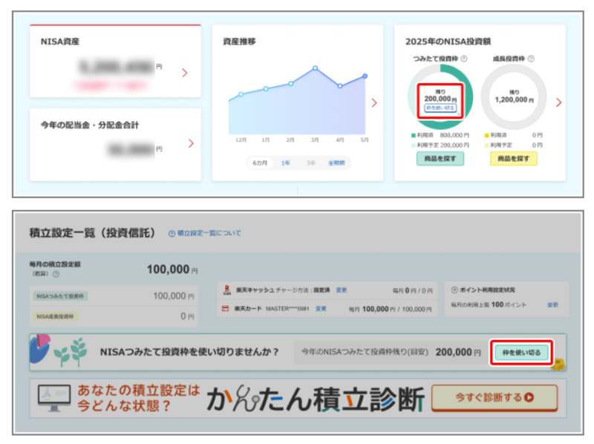Expand the 資産推移 chart arrow
594x444 pixels.
[373, 102]
